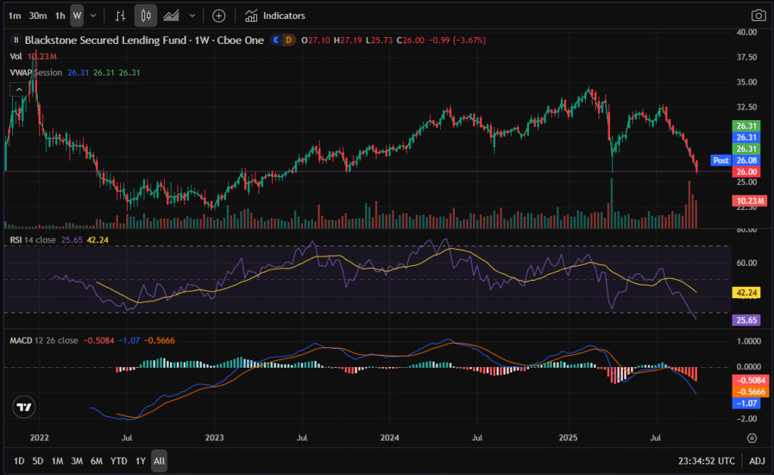Switch to the 6M date range
This screenshot has width=774, height=475.
coord(97,460)
